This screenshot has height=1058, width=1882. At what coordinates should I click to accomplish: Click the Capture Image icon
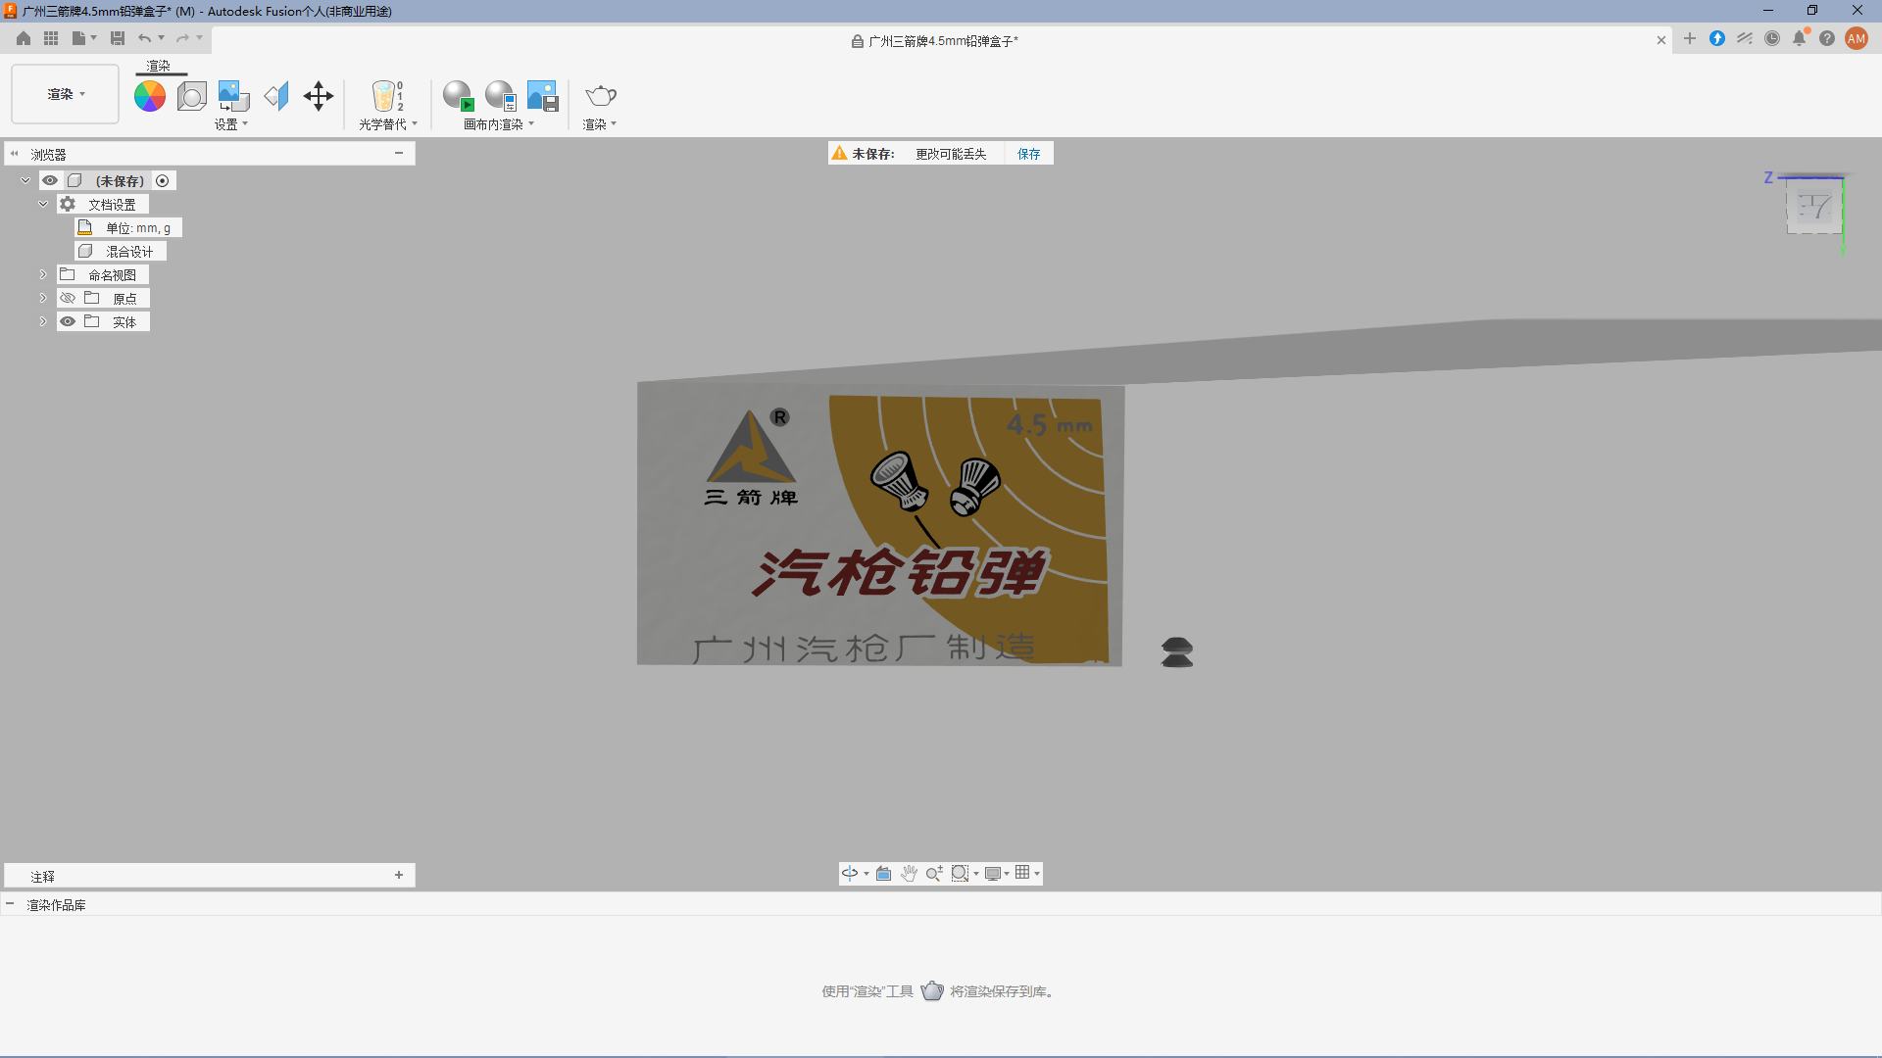click(542, 96)
